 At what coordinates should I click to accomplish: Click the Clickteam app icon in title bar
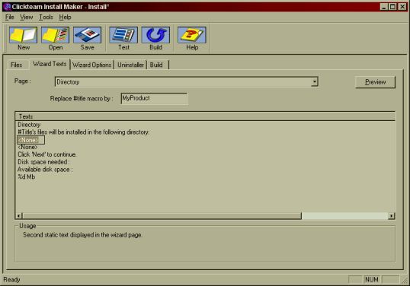tap(8, 7)
